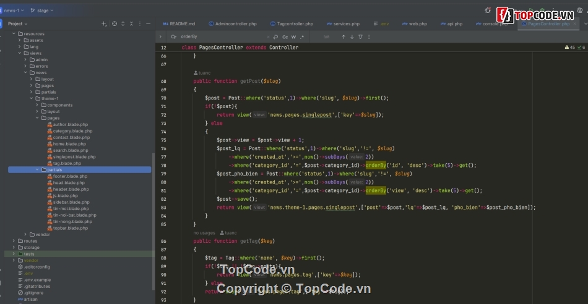
Task: Select the highlighted partials folder row
Action: coord(79,169)
